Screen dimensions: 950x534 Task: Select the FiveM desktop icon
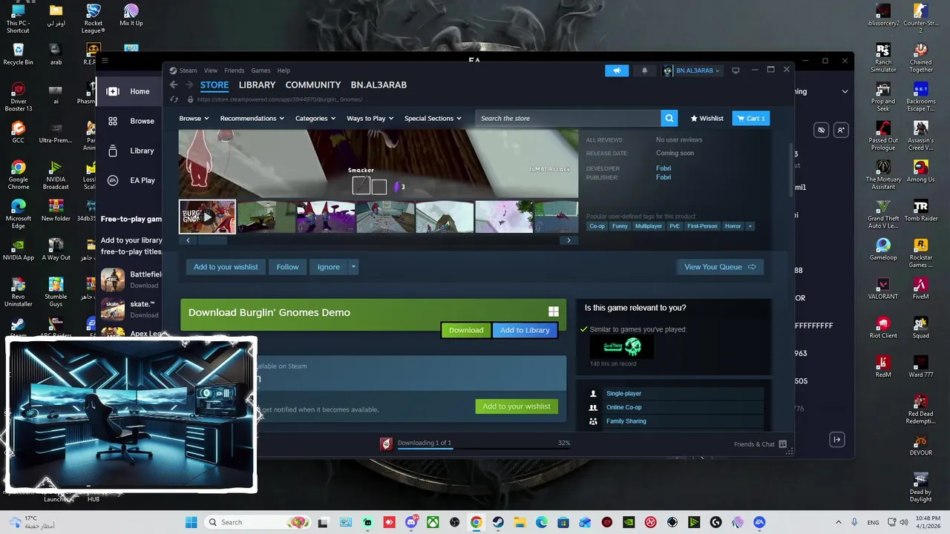click(x=921, y=288)
